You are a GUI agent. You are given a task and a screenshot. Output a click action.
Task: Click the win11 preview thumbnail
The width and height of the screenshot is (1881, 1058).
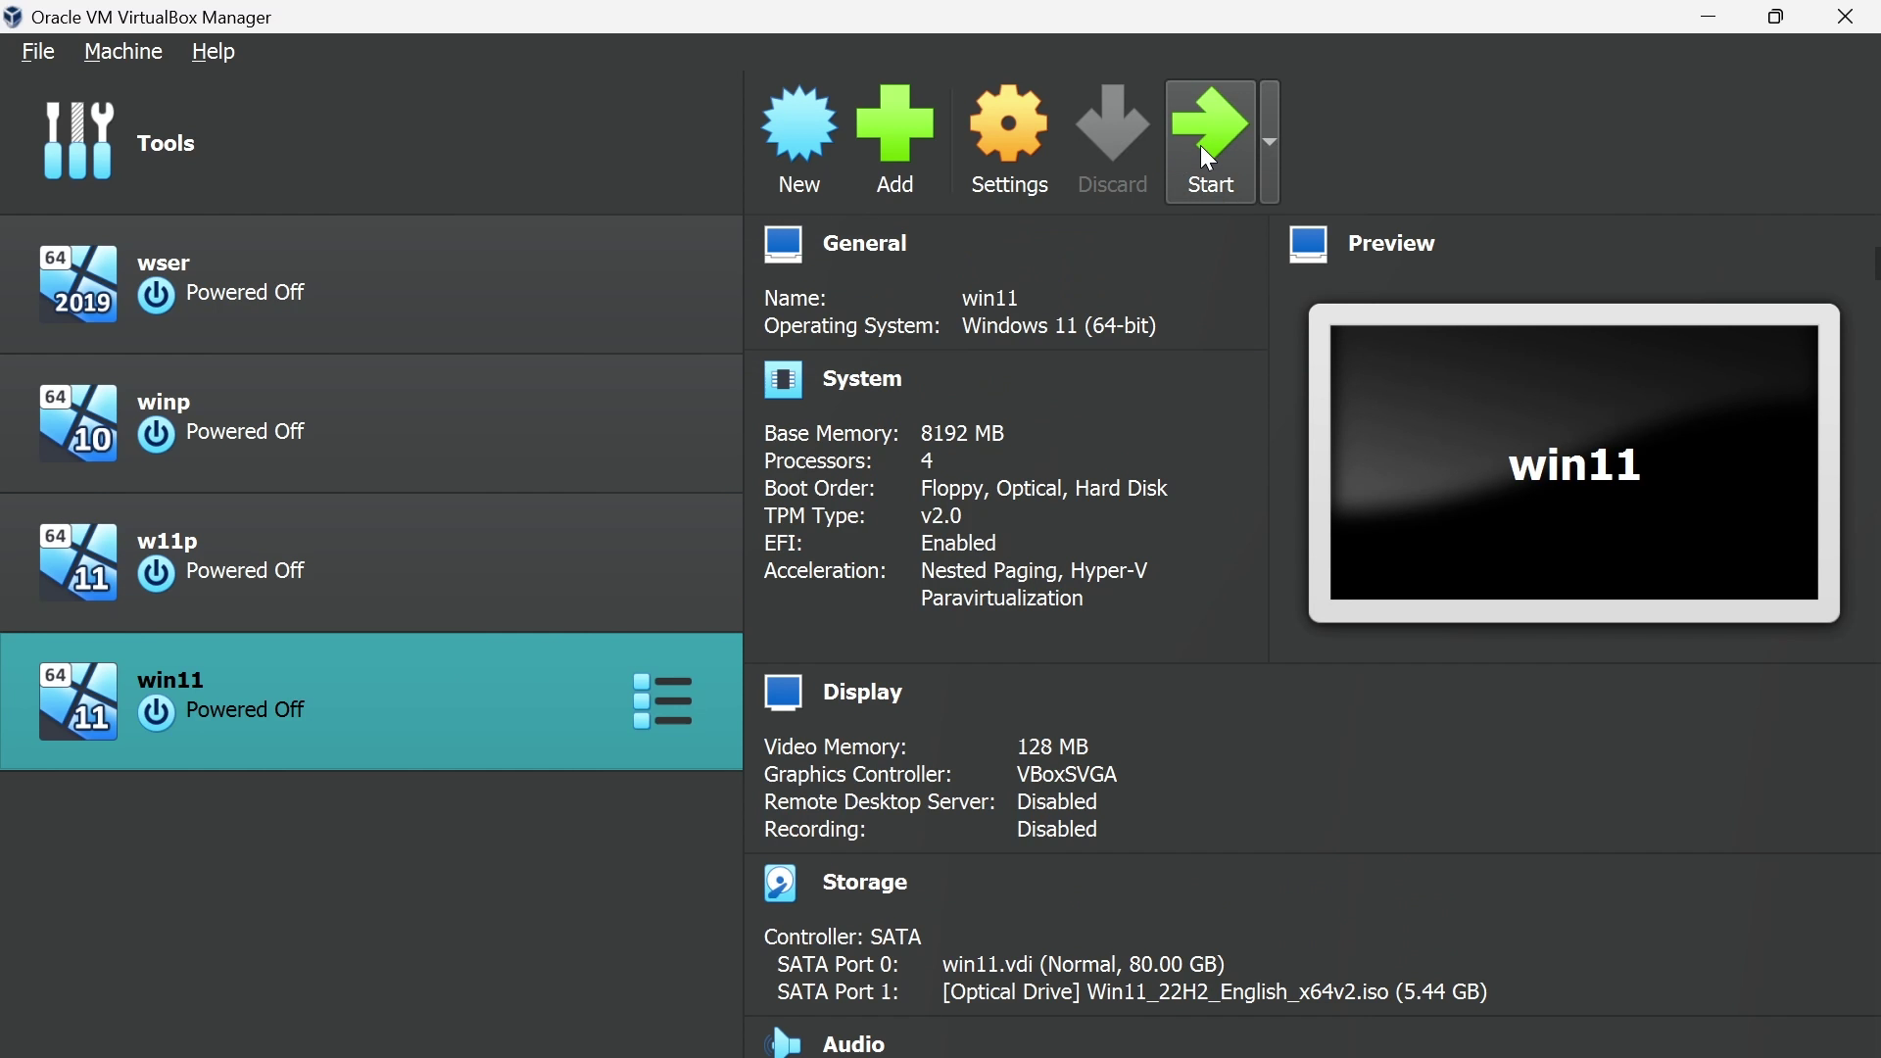pyautogui.click(x=1574, y=463)
